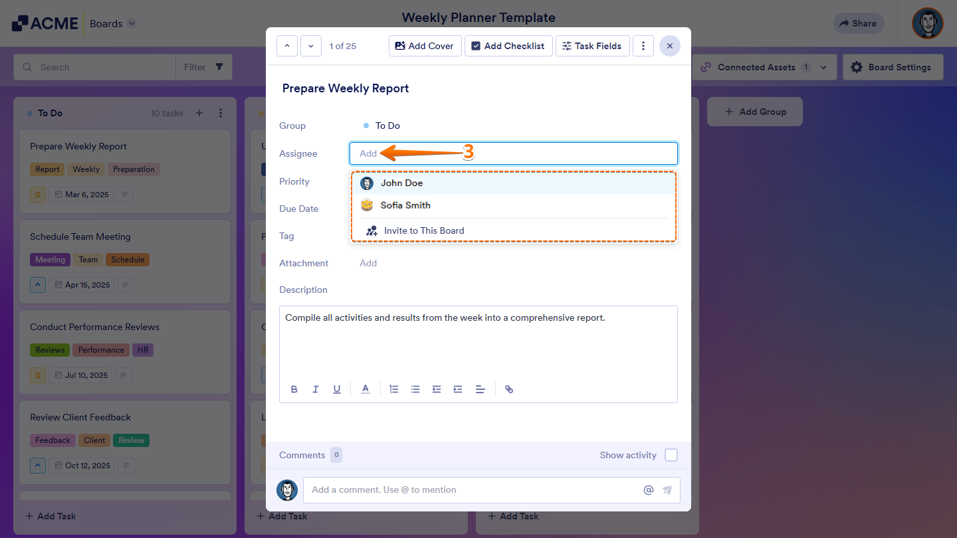The width and height of the screenshot is (957, 538).
Task: Open the @ mention picker in comment box
Action: point(648,490)
